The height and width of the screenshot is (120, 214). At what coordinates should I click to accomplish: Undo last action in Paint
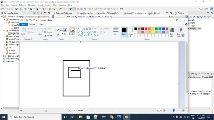[30, 20]
